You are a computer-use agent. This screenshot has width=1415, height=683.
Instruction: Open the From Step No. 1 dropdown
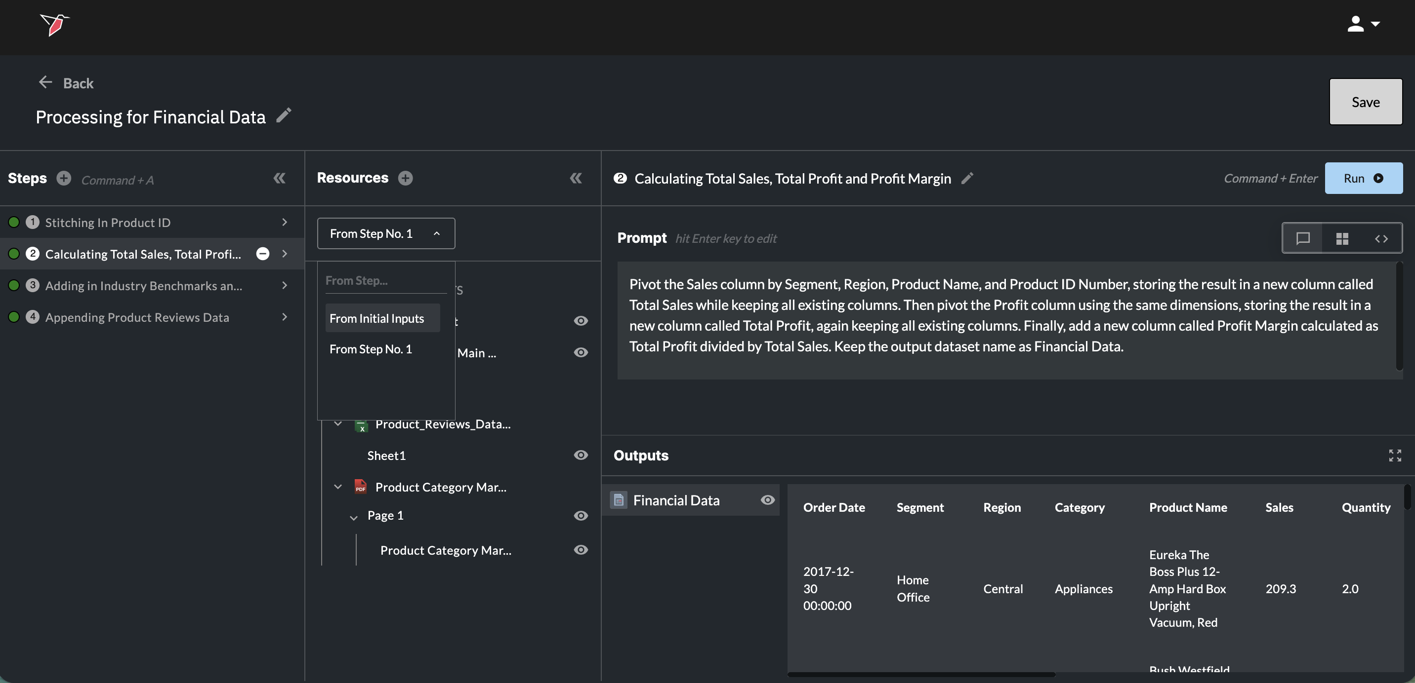(385, 234)
